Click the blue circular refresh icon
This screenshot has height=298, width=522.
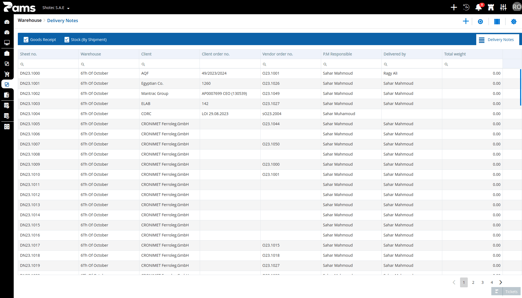pos(480,22)
